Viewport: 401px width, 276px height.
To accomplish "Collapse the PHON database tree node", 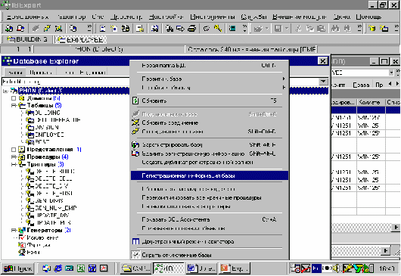I will [x=5, y=91].
